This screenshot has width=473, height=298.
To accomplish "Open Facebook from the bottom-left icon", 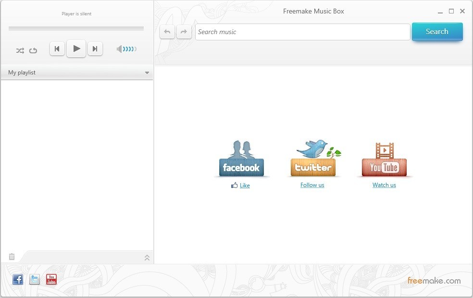I will (17, 279).
